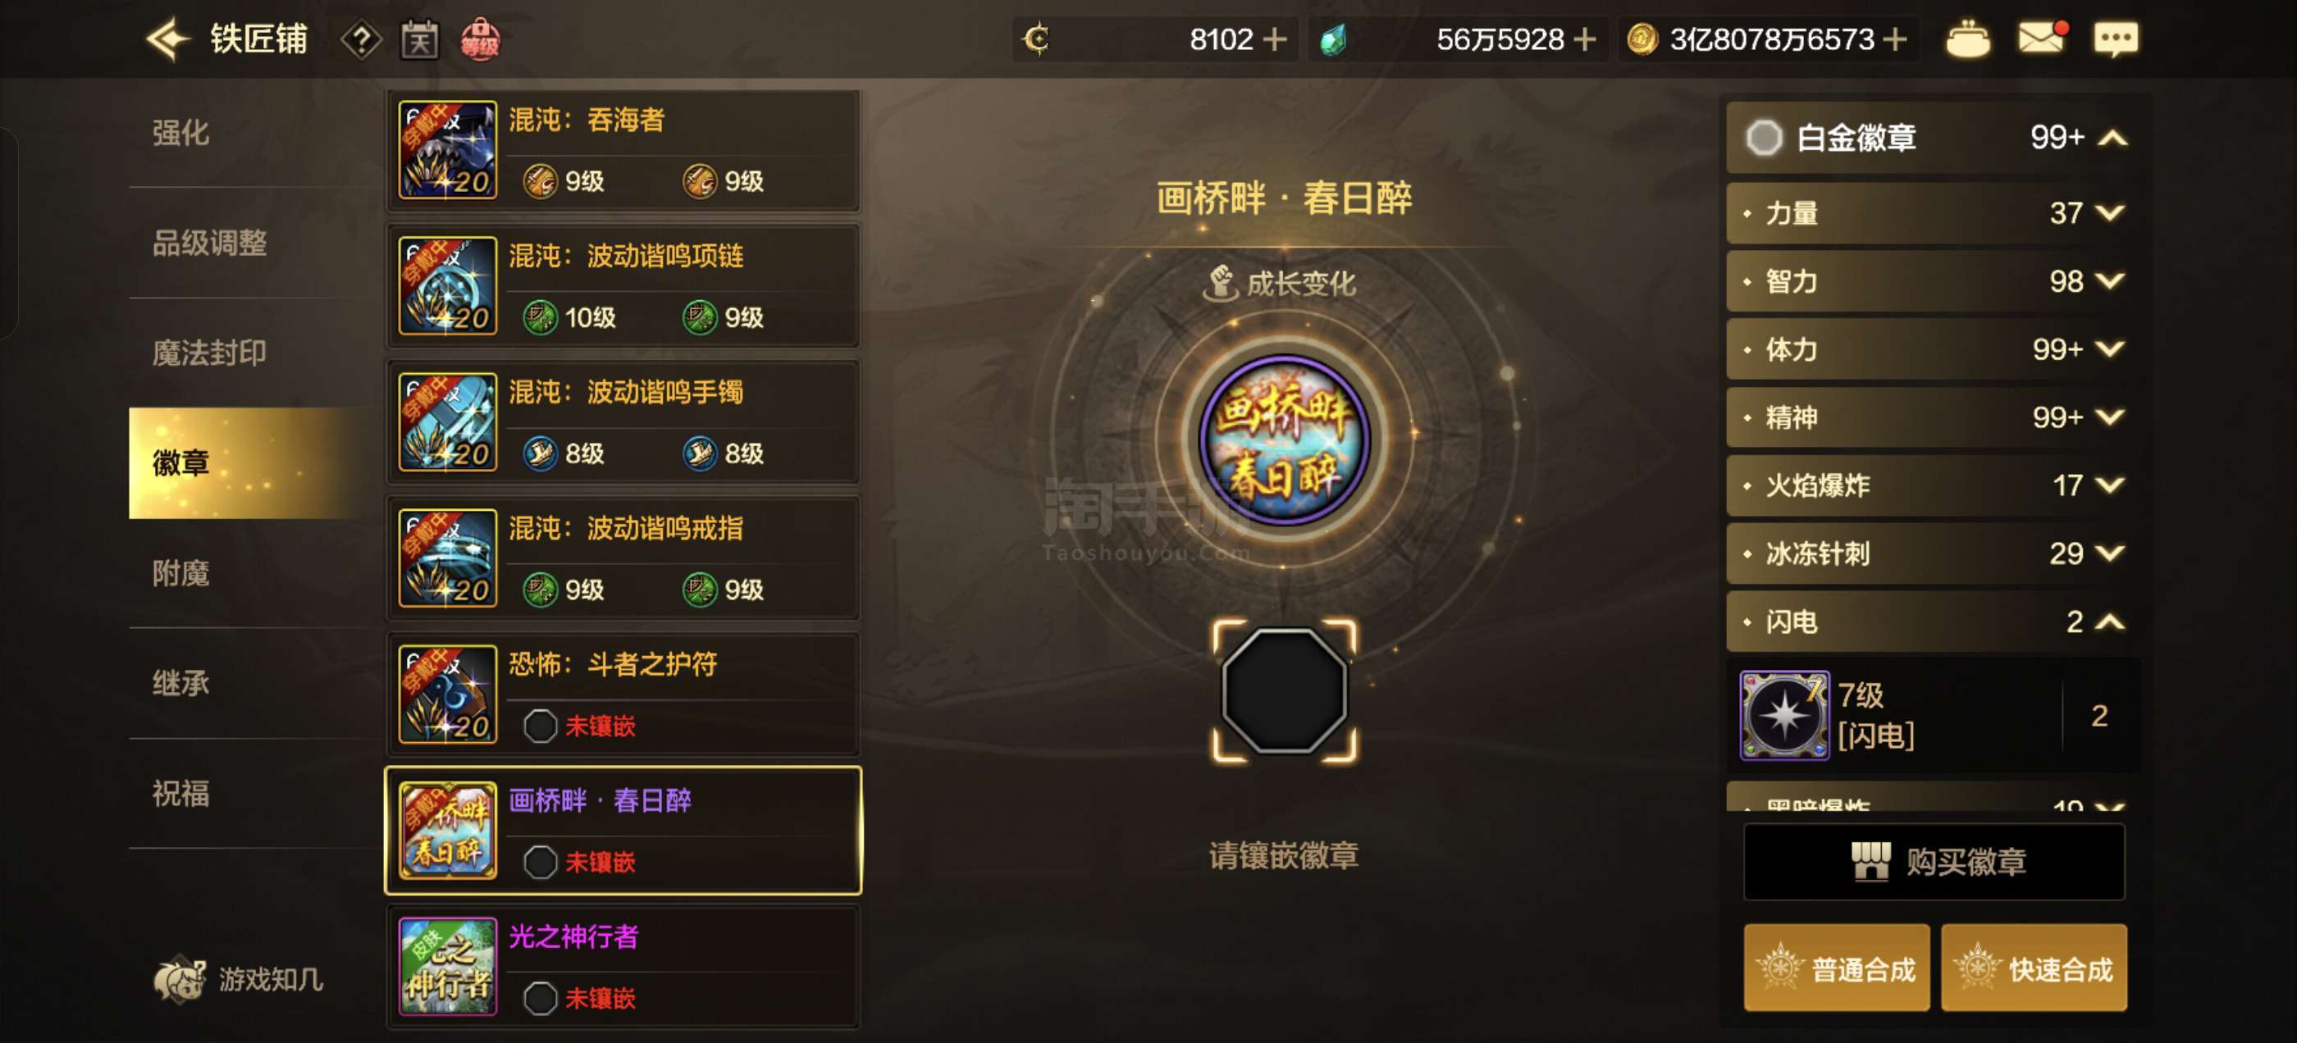Select the empty octagonal emblem slot

tap(1284, 691)
